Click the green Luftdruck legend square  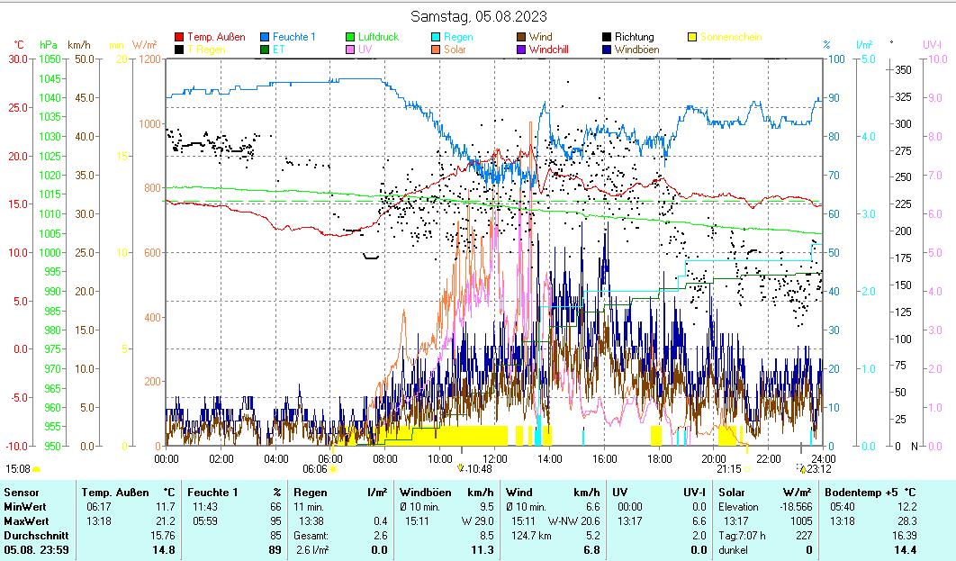coord(350,38)
